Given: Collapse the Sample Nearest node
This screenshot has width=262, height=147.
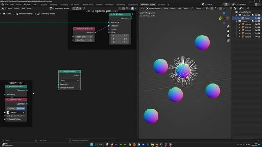Looking at the screenshot, I should [x=61, y=72].
